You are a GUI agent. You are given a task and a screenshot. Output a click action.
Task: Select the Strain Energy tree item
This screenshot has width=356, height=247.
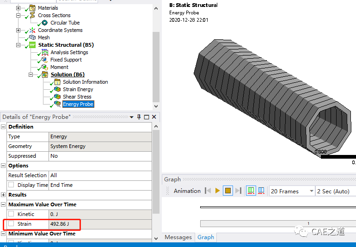coord(78,89)
